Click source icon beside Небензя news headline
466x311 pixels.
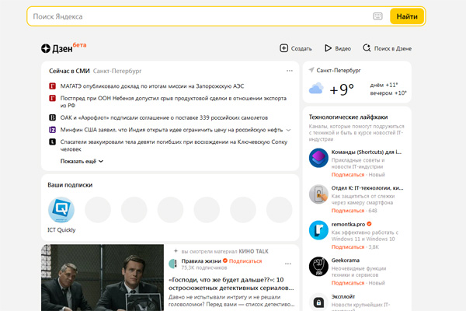click(52, 98)
